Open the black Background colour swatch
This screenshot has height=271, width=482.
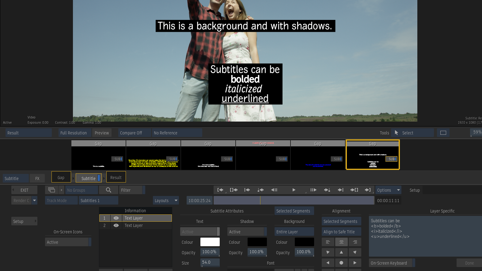coord(304,242)
